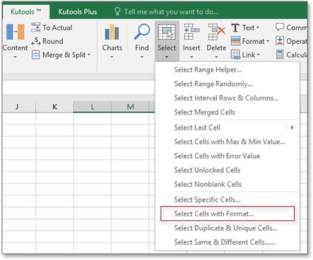
Task: Click the Format table icon
Action: pos(235,41)
